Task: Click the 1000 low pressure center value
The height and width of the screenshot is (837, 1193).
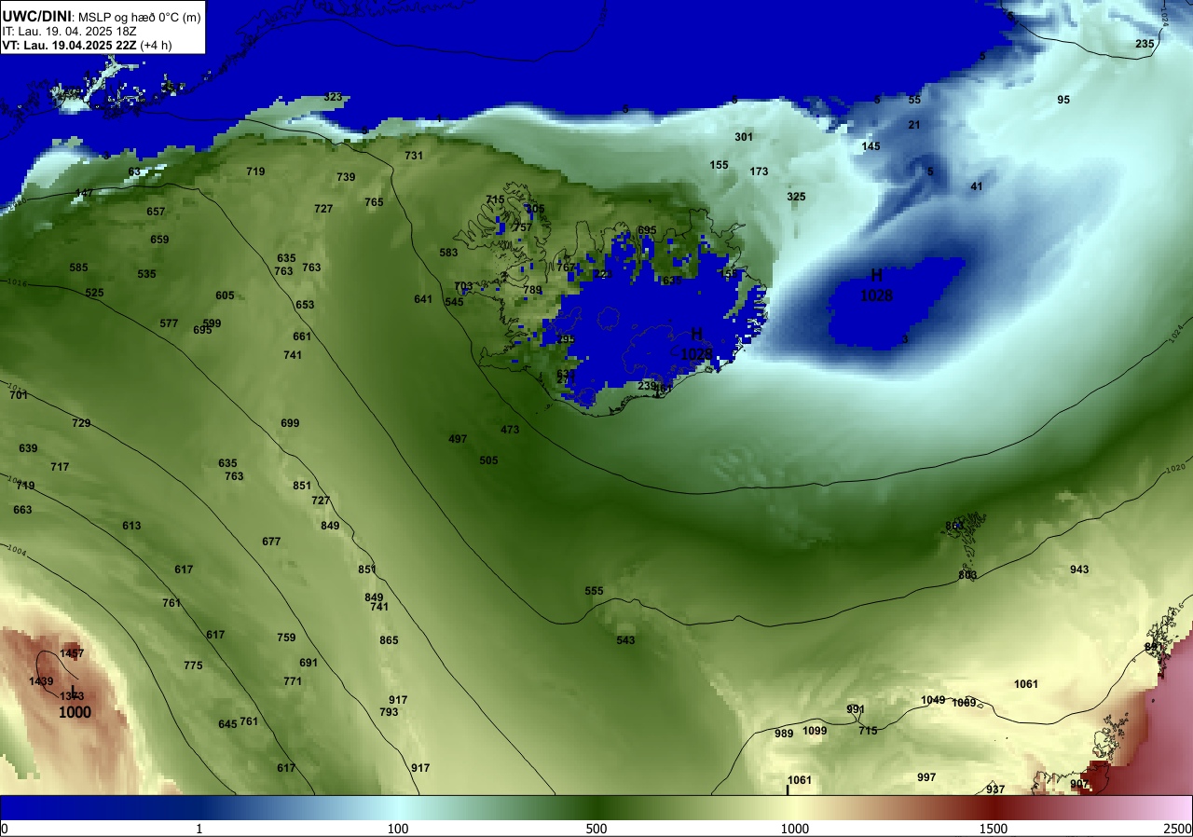Action: point(75,713)
